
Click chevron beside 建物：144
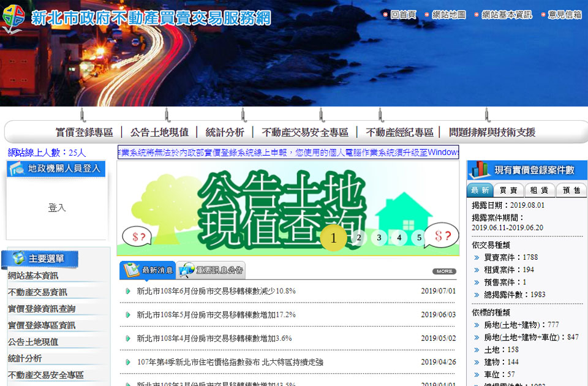pyautogui.click(x=477, y=362)
